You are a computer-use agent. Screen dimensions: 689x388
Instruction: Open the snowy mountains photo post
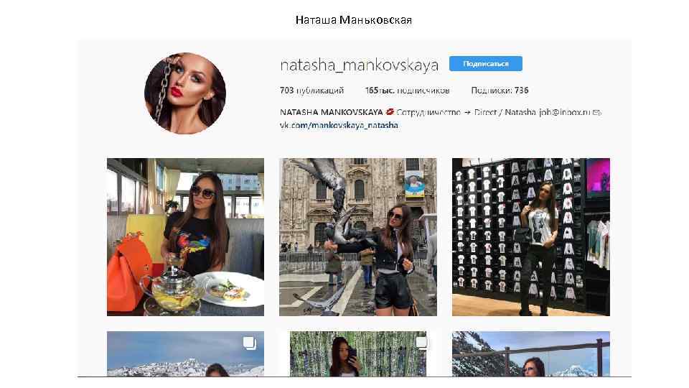pos(185,354)
